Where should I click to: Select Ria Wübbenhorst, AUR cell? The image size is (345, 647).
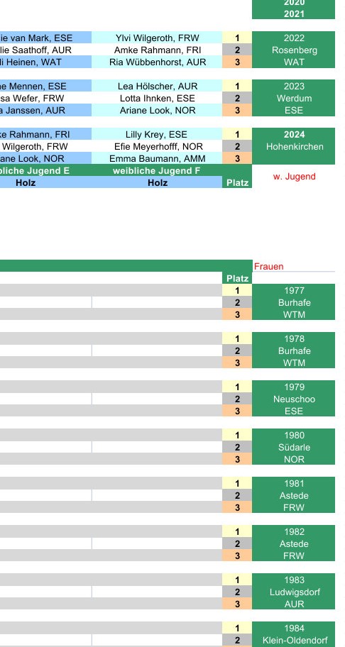click(x=157, y=62)
